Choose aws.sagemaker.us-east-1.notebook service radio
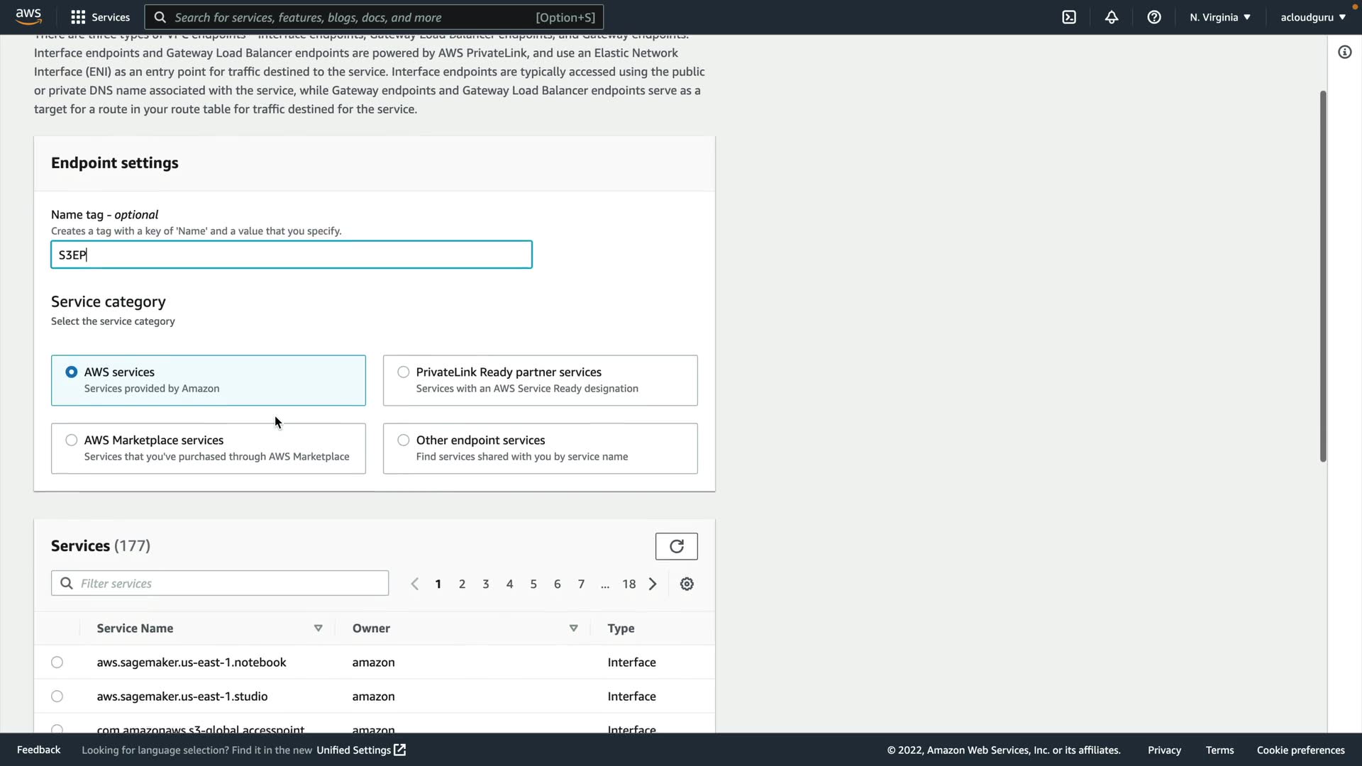Viewport: 1362px width, 766px height. 57,662
